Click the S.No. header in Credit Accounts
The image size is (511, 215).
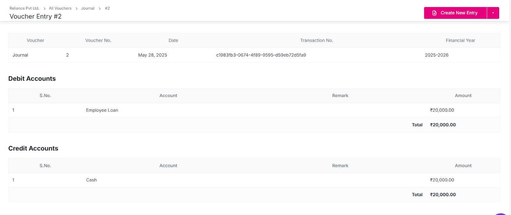click(x=45, y=165)
